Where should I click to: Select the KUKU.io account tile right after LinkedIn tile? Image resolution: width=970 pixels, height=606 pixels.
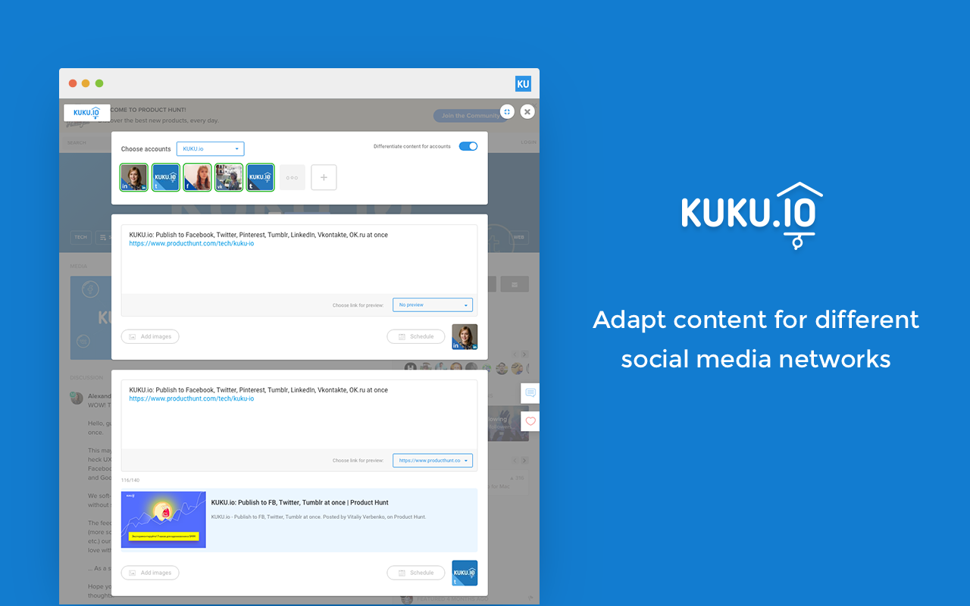tap(166, 177)
